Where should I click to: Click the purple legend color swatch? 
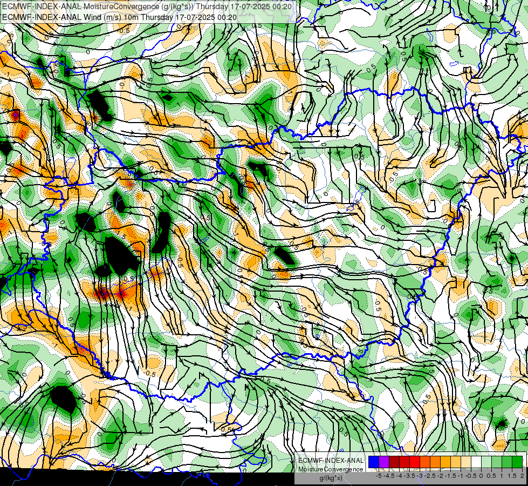(x=384, y=462)
